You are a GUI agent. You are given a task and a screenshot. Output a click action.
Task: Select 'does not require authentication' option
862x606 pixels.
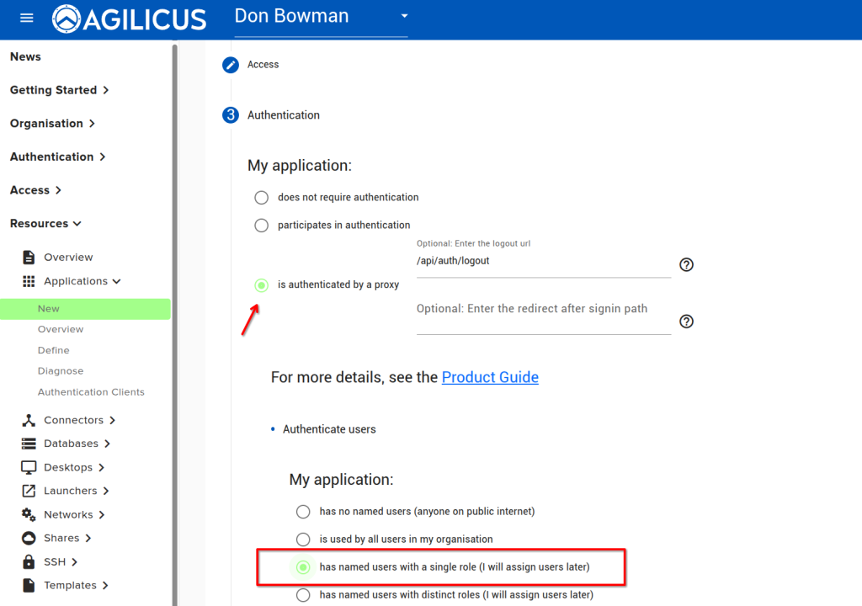(262, 198)
